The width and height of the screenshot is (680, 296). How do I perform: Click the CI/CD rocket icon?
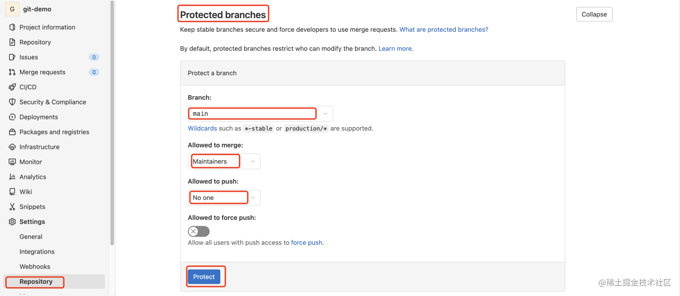pyautogui.click(x=12, y=87)
